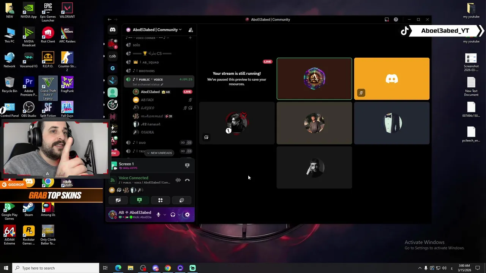Viewport: 486px width, 273px height.
Task: Open Microsoft Edge from taskbar
Action: (118, 268)
